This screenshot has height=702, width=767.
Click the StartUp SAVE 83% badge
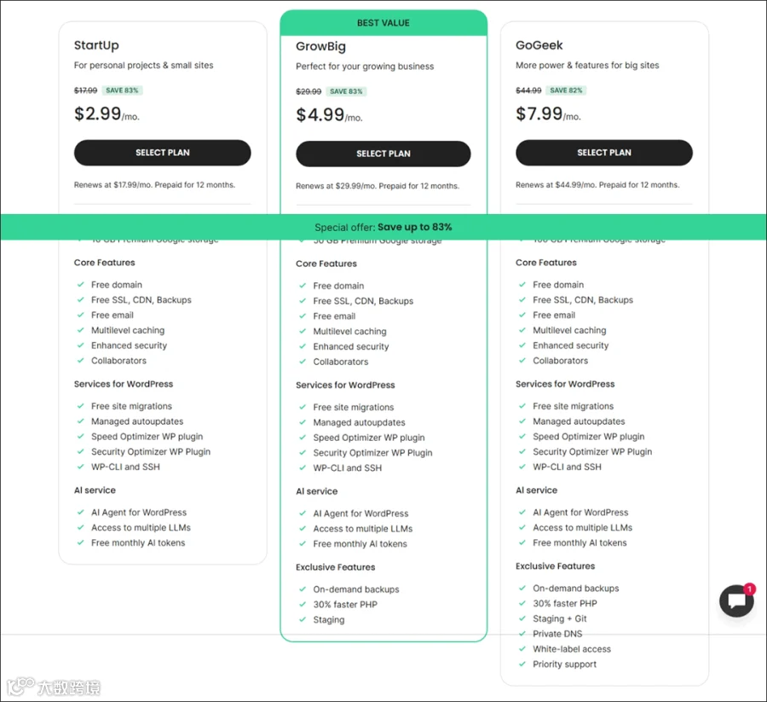[x=122, y=90]
